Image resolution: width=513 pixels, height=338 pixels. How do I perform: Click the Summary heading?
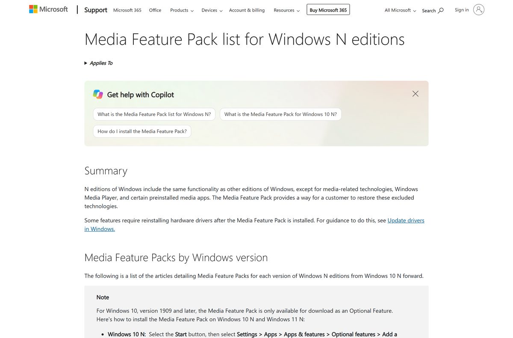tap(106, 171)
